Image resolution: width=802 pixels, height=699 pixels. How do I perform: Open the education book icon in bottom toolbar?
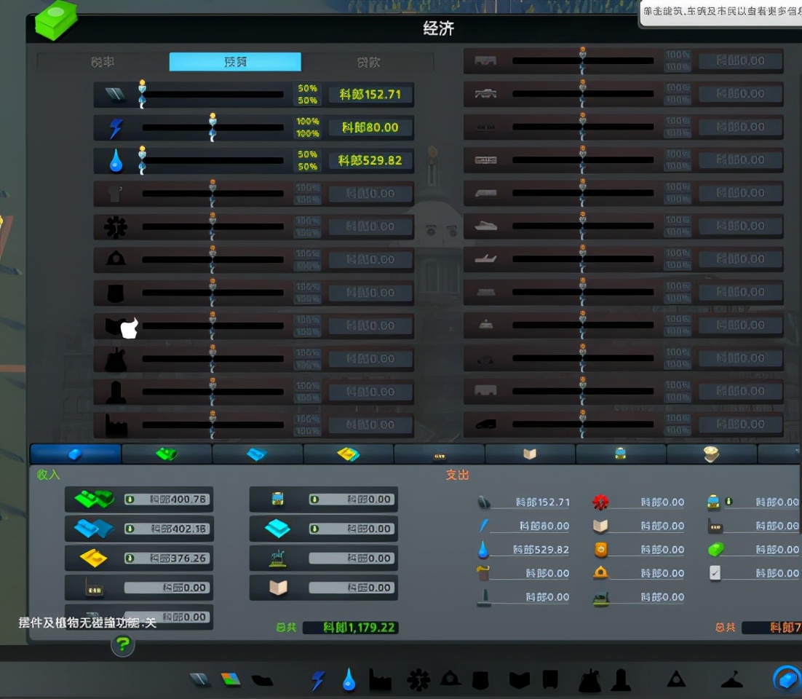coord(519,681)
